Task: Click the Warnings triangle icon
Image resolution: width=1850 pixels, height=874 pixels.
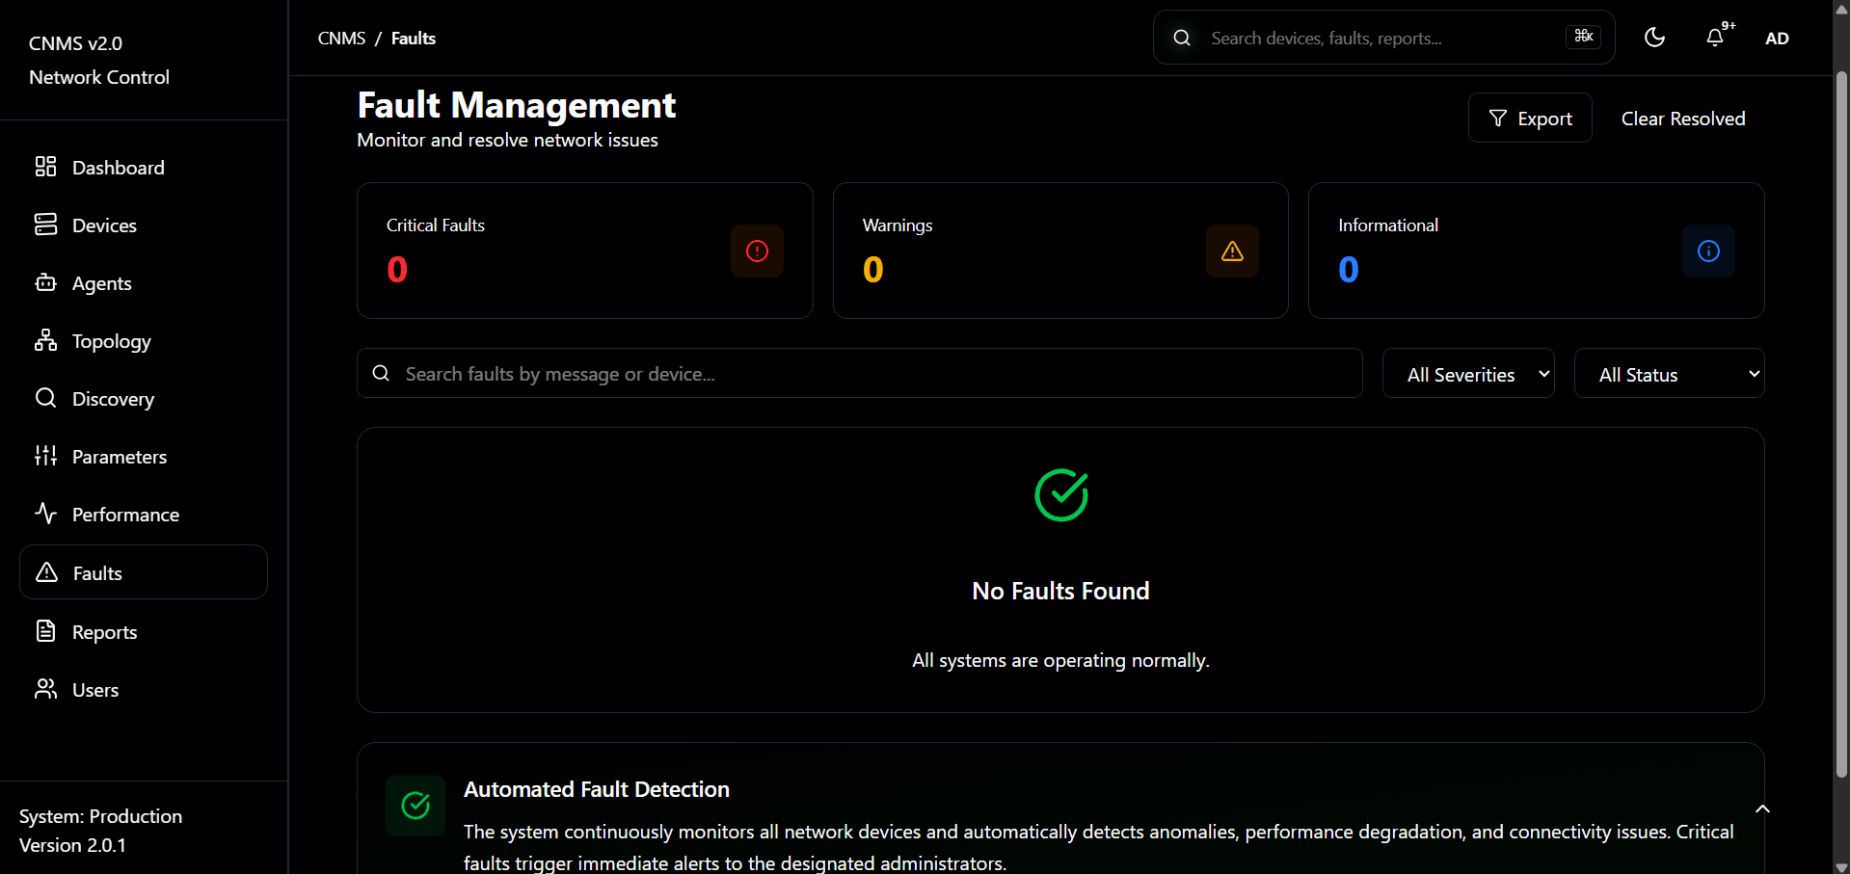Action: coord(1232,252)
